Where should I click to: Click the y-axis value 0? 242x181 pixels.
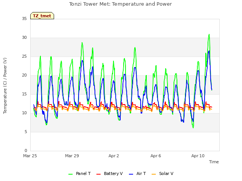click(26, 151)
